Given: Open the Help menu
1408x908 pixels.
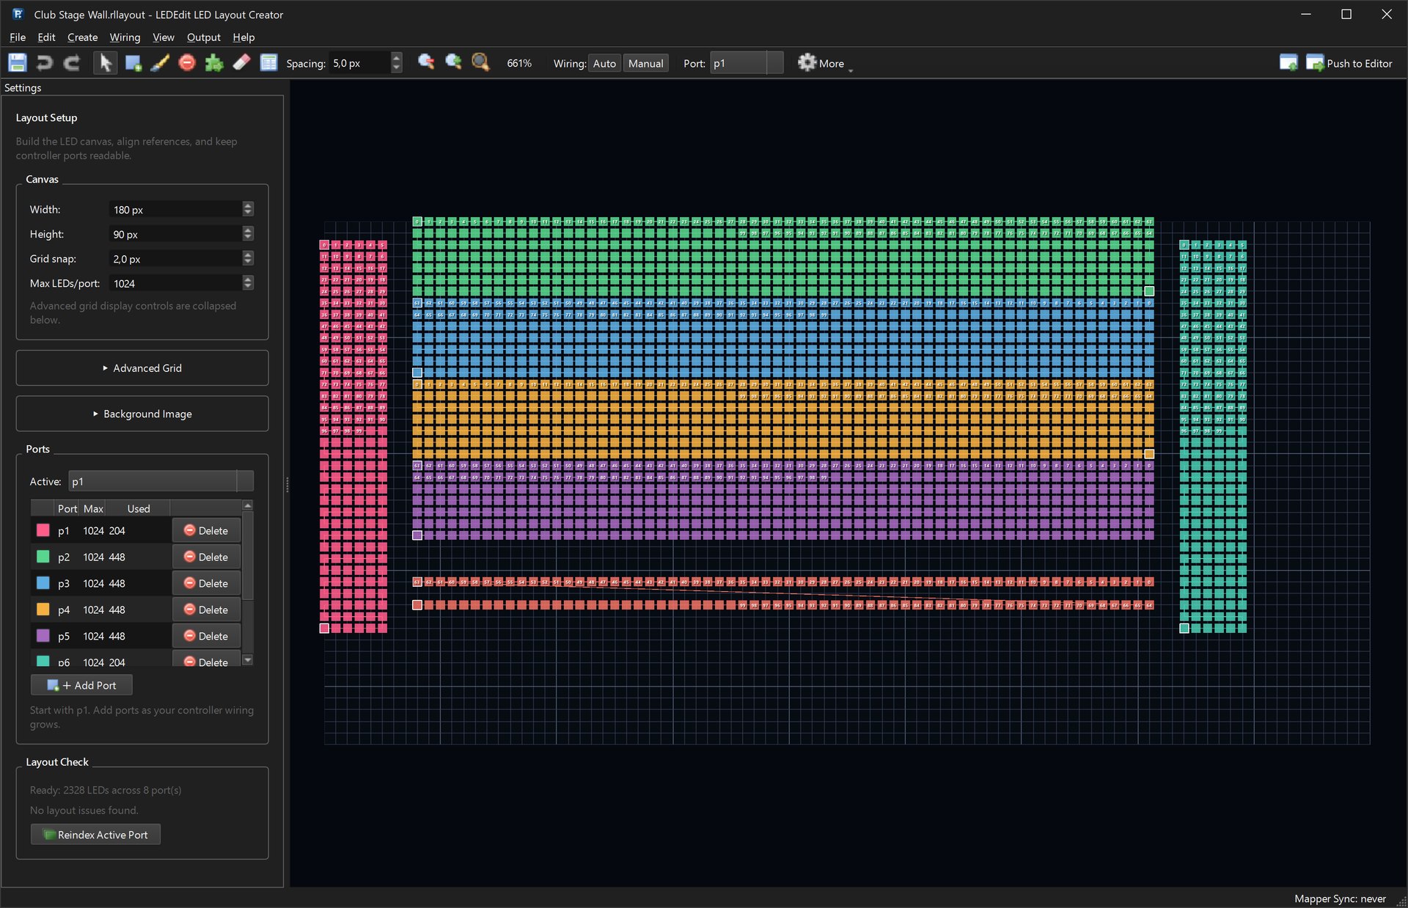Looking at the screenshot, I should [243, 37].
